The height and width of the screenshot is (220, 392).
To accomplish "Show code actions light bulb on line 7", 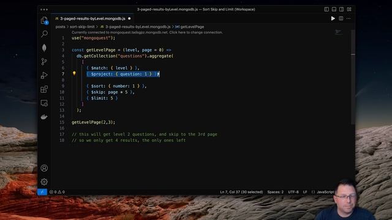I will click(x=74, y=73).
